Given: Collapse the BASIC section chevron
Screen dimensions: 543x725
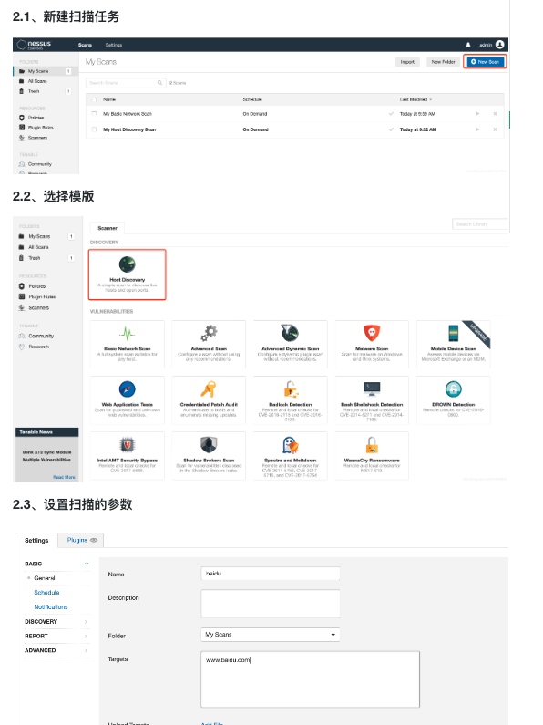Looking at the screenshot, I should [87, 564].
